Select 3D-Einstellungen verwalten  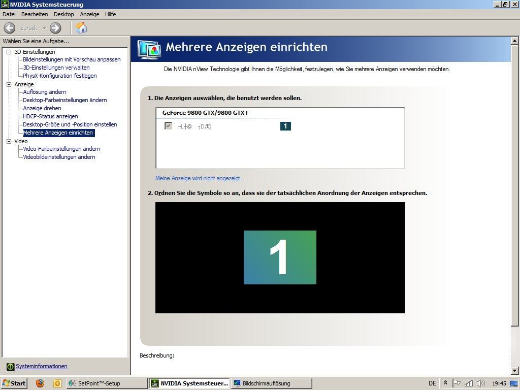(x=56, y=68)
